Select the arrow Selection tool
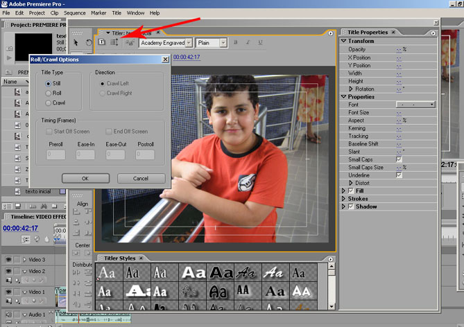This screenshot has height=327, width=464. pos(77,42)
